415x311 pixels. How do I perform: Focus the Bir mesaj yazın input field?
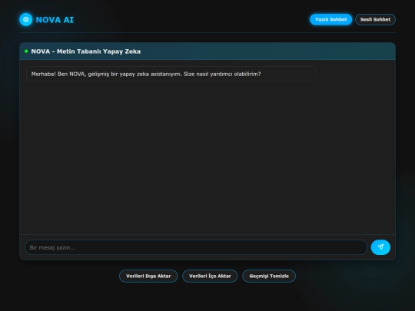196,247
